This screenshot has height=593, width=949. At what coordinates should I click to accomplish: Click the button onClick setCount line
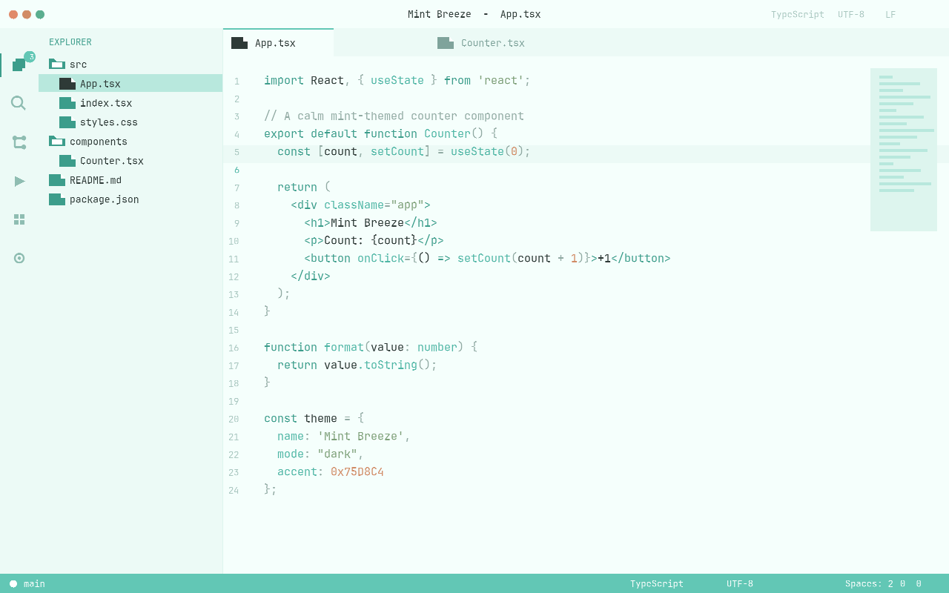pyautogui.click(x=487, y=258)
